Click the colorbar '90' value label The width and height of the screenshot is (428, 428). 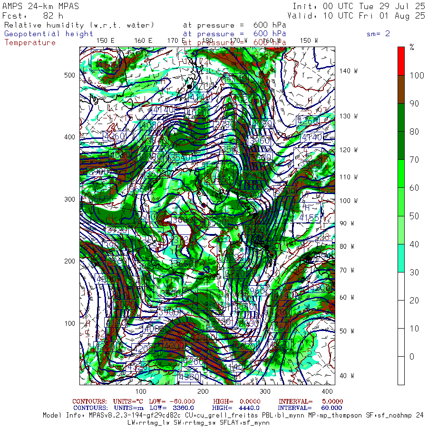tap(414, 104)
